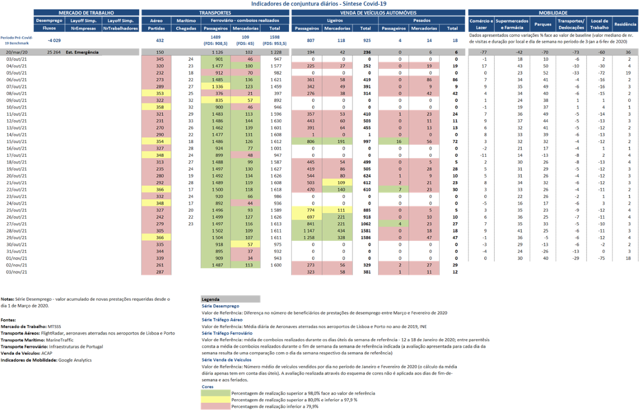Image resolution: width=639 pixels, height=413 pixels.
Task: Select the 03/out/21 row date
Action: click(x=17, y=59)
